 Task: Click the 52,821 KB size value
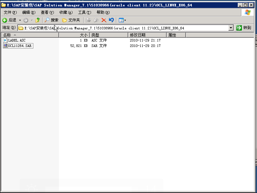click(79, 46)
